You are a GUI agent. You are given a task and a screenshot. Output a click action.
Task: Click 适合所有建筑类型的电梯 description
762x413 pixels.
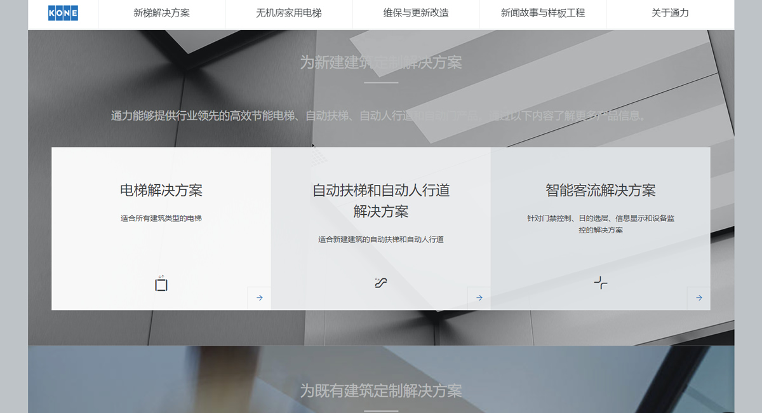(x=161, y=218)
